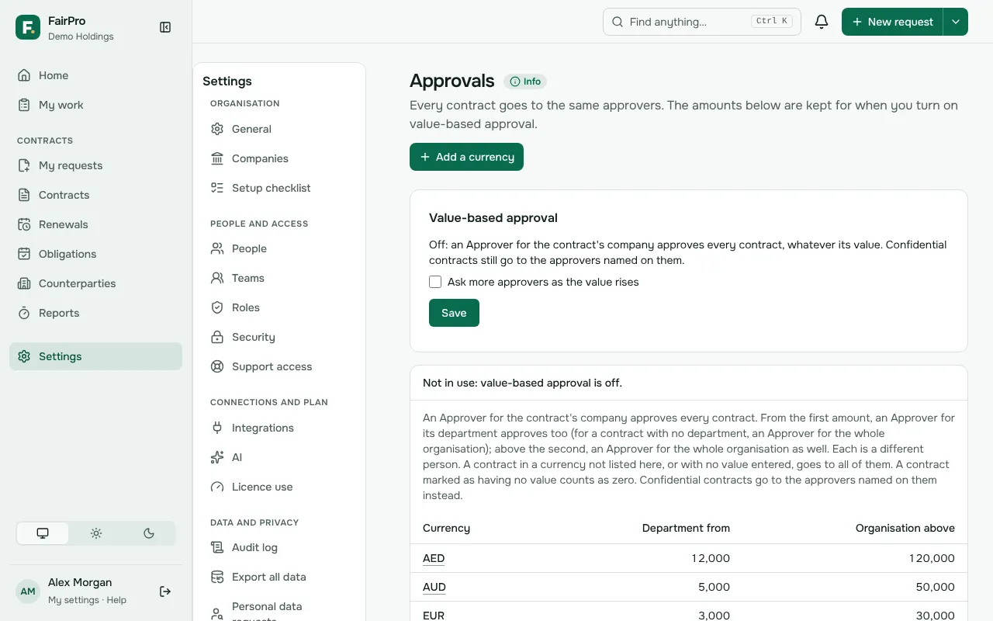Click Add a currency button
Viewport: 993px width, 621px height.
466,157
